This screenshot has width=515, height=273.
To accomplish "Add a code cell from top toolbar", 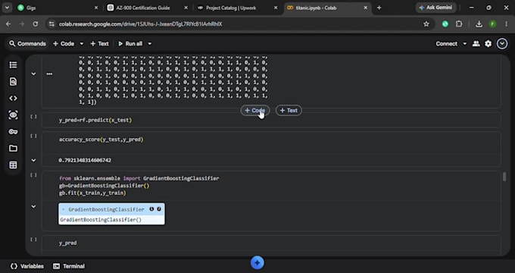I will [x=64, y=43].
